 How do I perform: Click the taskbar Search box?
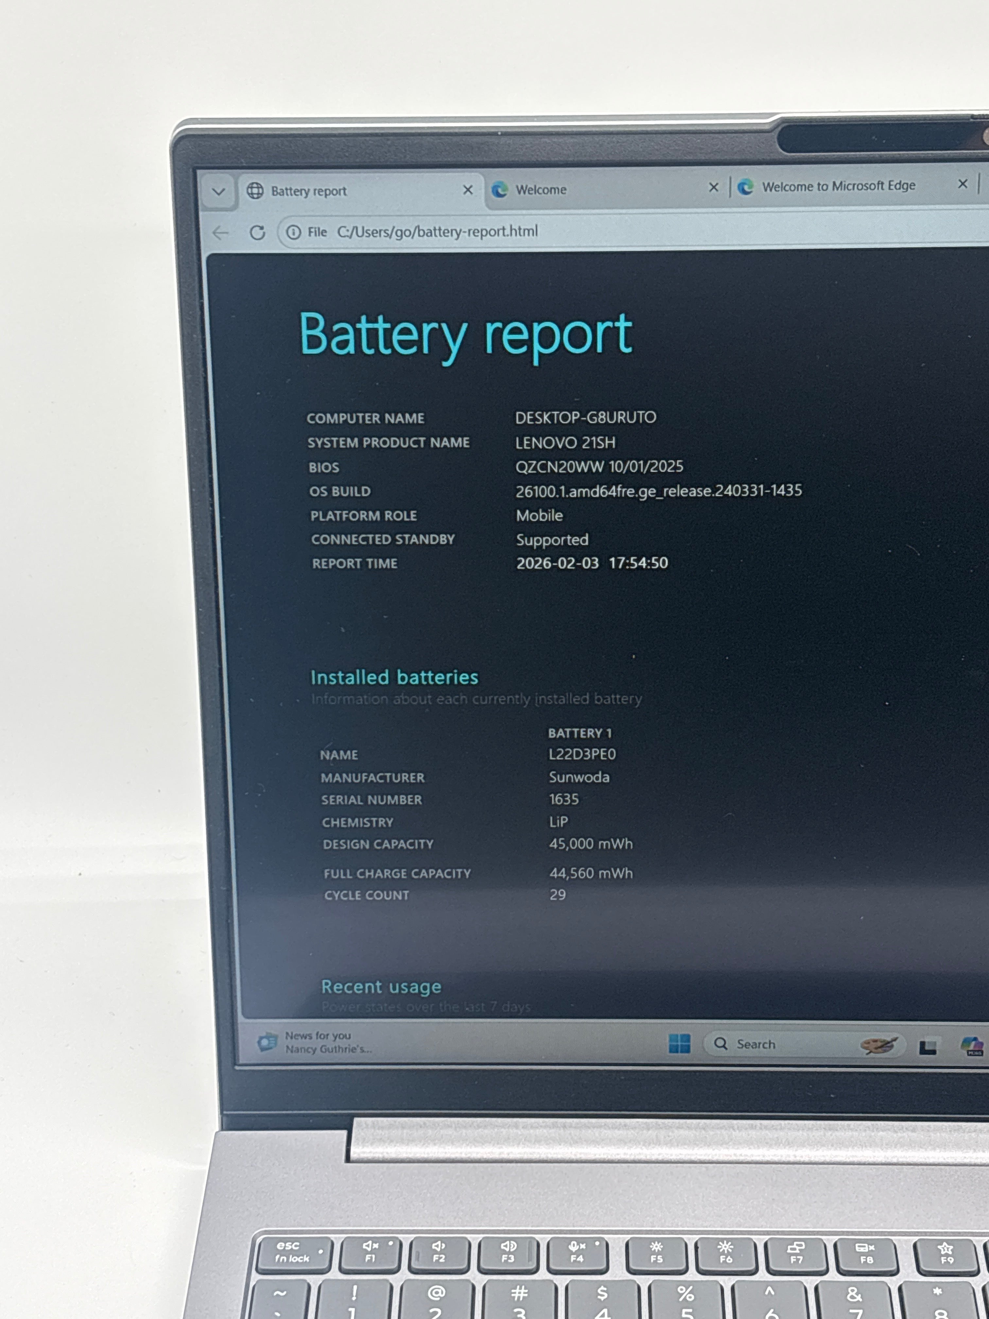(804, 1044)
